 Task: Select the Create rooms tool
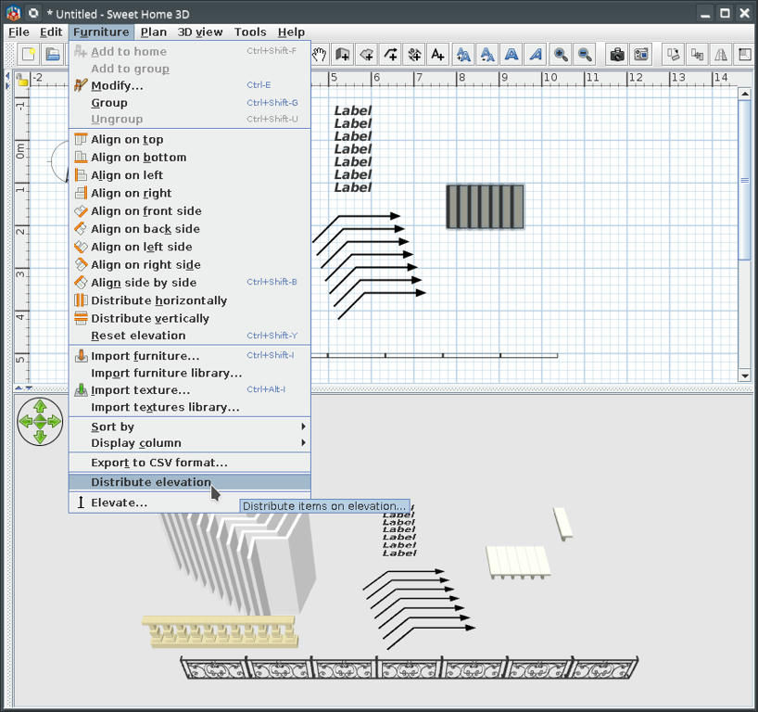[366, 54]
